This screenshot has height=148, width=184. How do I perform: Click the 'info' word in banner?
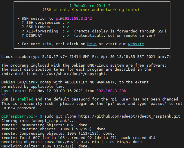[46, 44]
